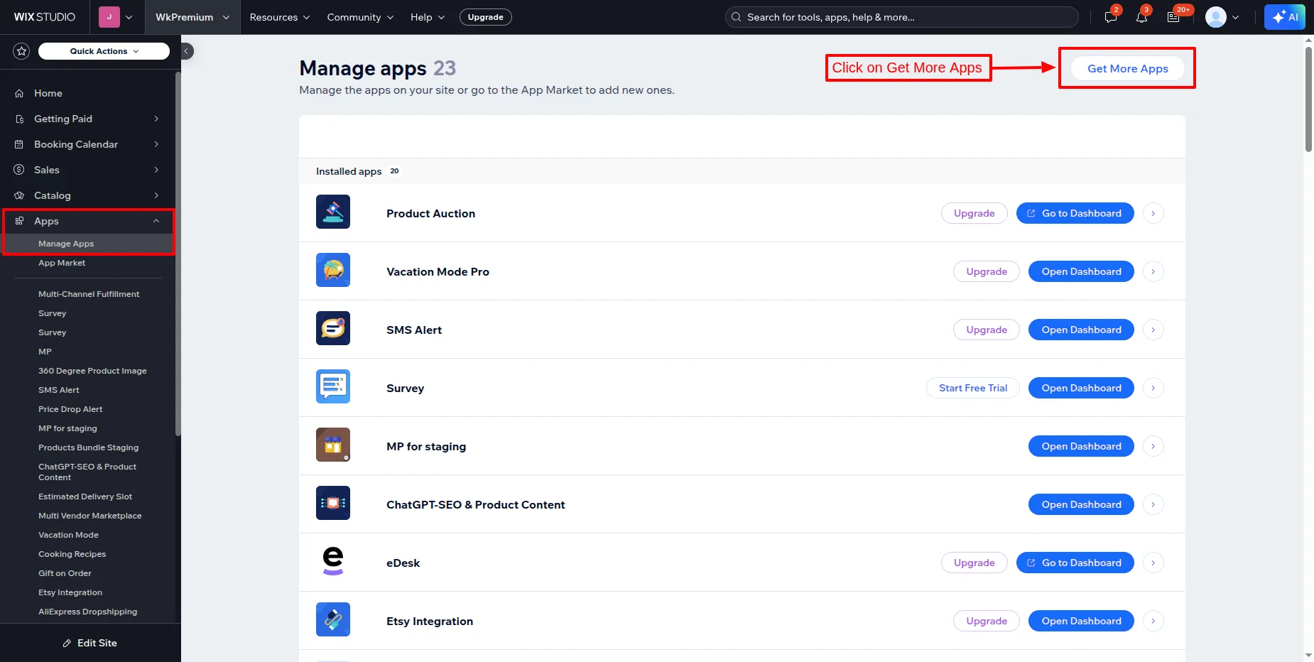Select the SMS Alert app icon
1314x662 pixels.
332,328
